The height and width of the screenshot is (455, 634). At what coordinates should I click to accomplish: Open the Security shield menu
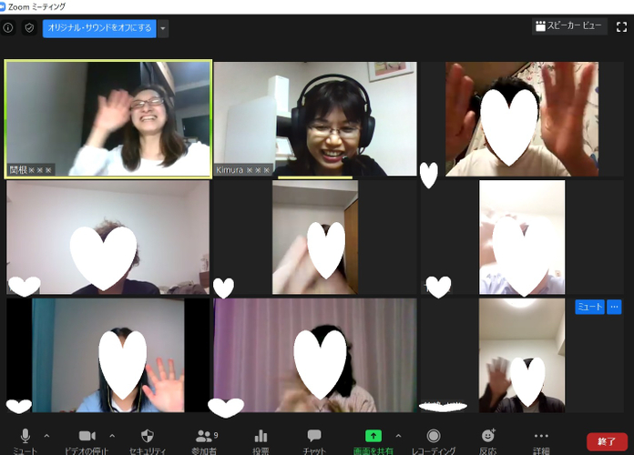point(148,437)
